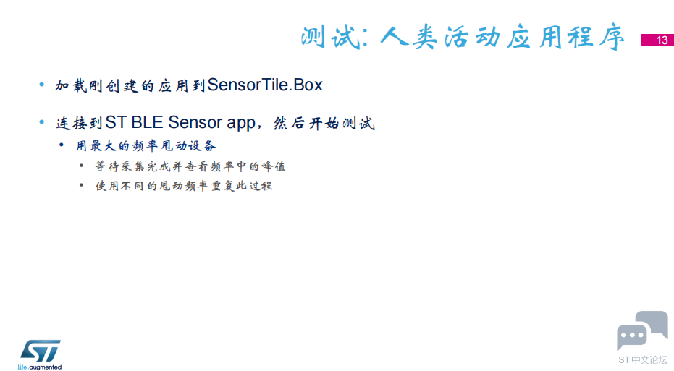Click the ST中文论坛 chat bubble icon

(x=642, y=331)
